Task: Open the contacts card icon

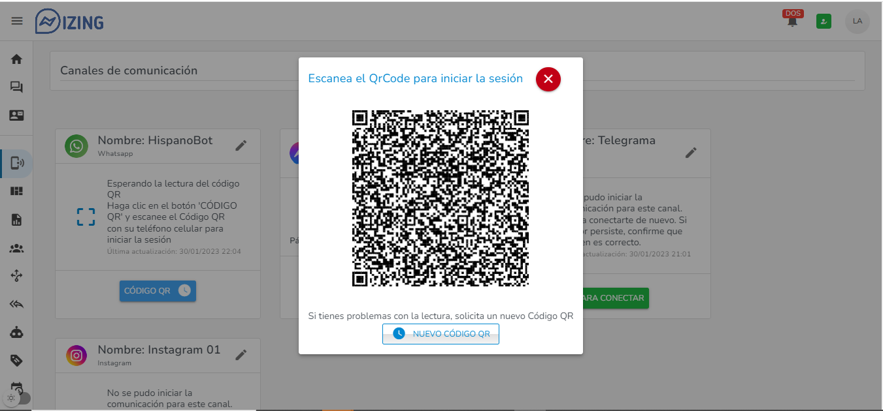Action: click(x=16, y=115)
